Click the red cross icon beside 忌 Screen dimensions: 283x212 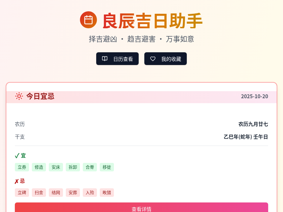click(x=17, y=181)
